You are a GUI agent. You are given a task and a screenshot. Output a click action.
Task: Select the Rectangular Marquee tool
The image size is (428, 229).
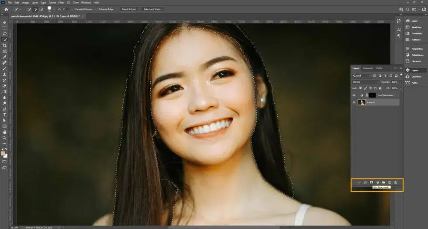click(4, 28)
